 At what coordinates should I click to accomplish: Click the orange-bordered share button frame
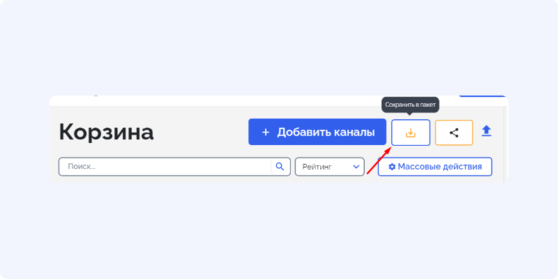tap(454, 133)
